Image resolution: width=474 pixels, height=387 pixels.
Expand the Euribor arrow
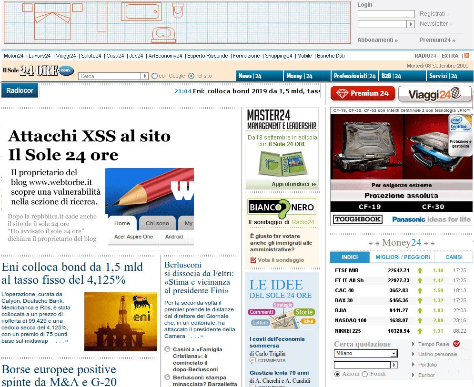tap(413, 375)
